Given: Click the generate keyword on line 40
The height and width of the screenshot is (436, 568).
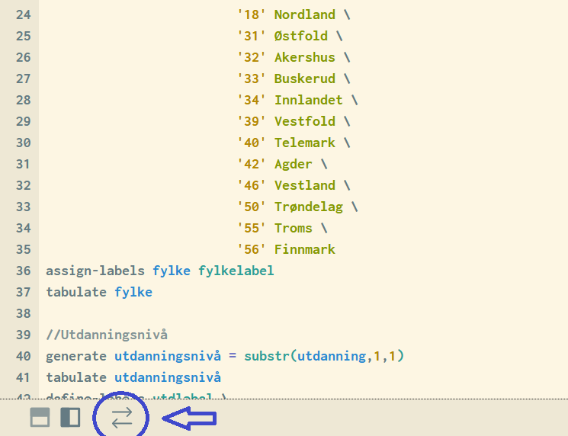Looking at the screenshot, I should 76,356.
